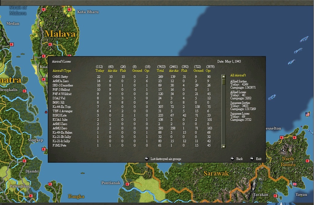This screenshot has width=314, height=205.
Task: Click the Sarawak region label
Action: coord(216,173)
